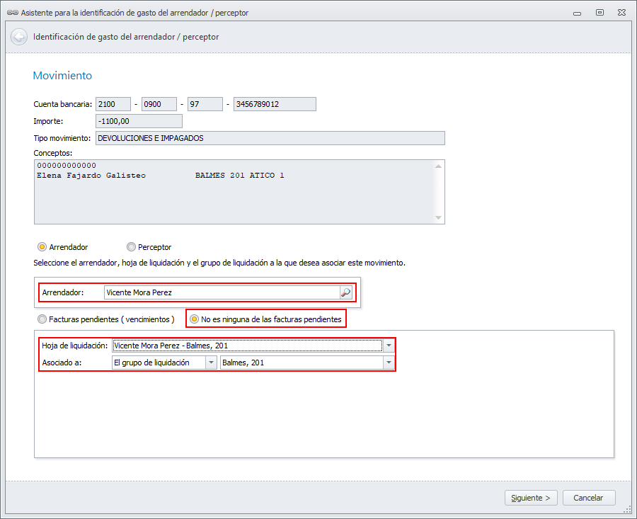Click inside the Conceptos text area
Viewport: 637px width, 519px height.
click(x=239, y=192)
